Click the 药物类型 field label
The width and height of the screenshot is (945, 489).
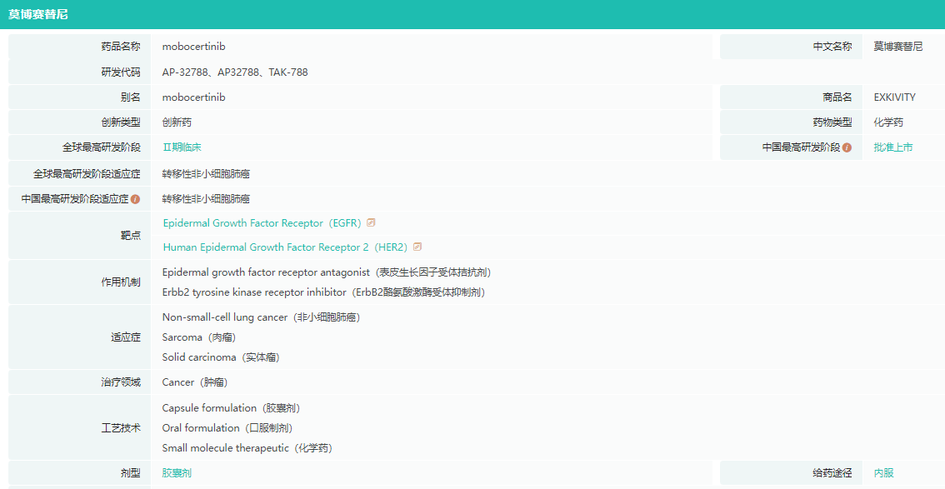tap(832, 122)
